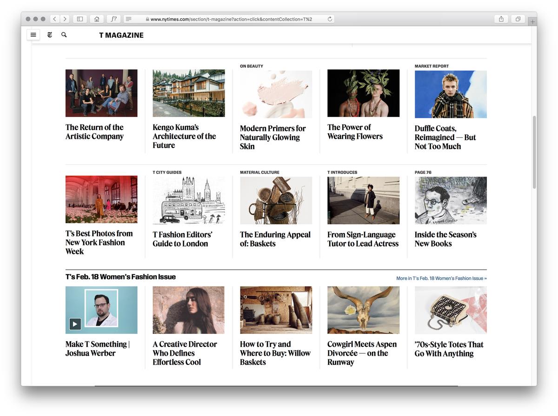Open 'From Sign-Language Tutor to Lead Actress' headline
This screenshot has width=558, height=416.
(363, 239)
